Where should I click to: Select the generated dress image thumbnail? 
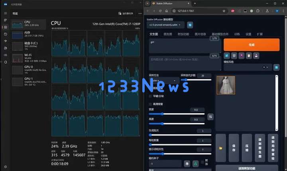226,85
